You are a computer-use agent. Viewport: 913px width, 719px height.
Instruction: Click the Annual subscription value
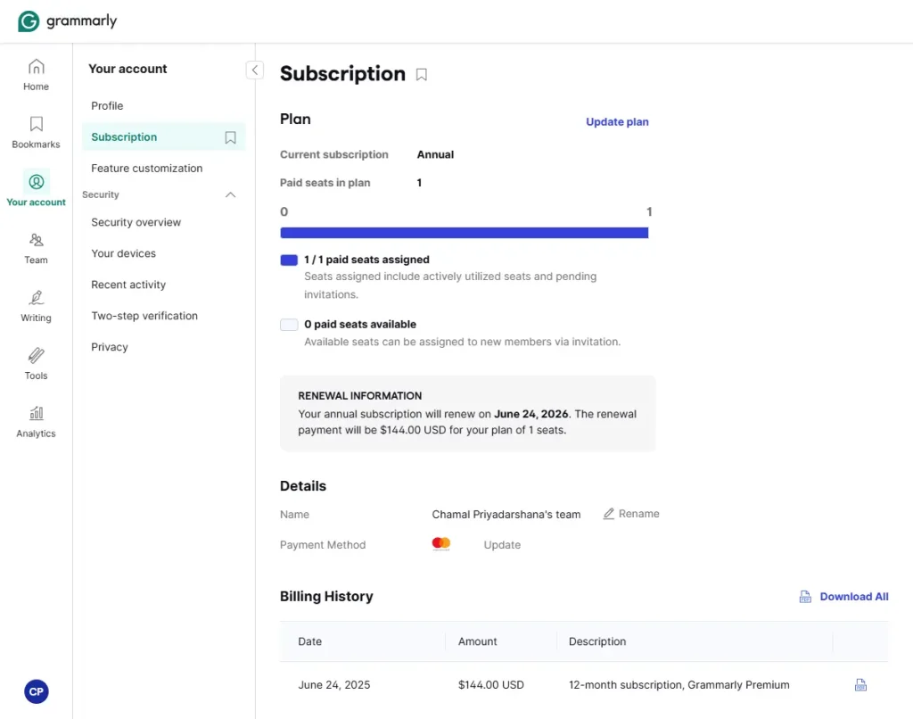[x=435, y=155]
